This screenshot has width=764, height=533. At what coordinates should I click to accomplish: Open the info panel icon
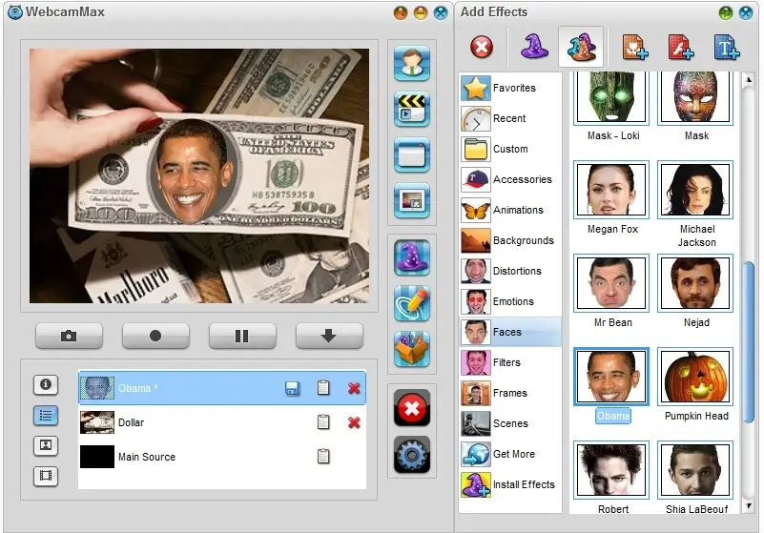point(46,384)
